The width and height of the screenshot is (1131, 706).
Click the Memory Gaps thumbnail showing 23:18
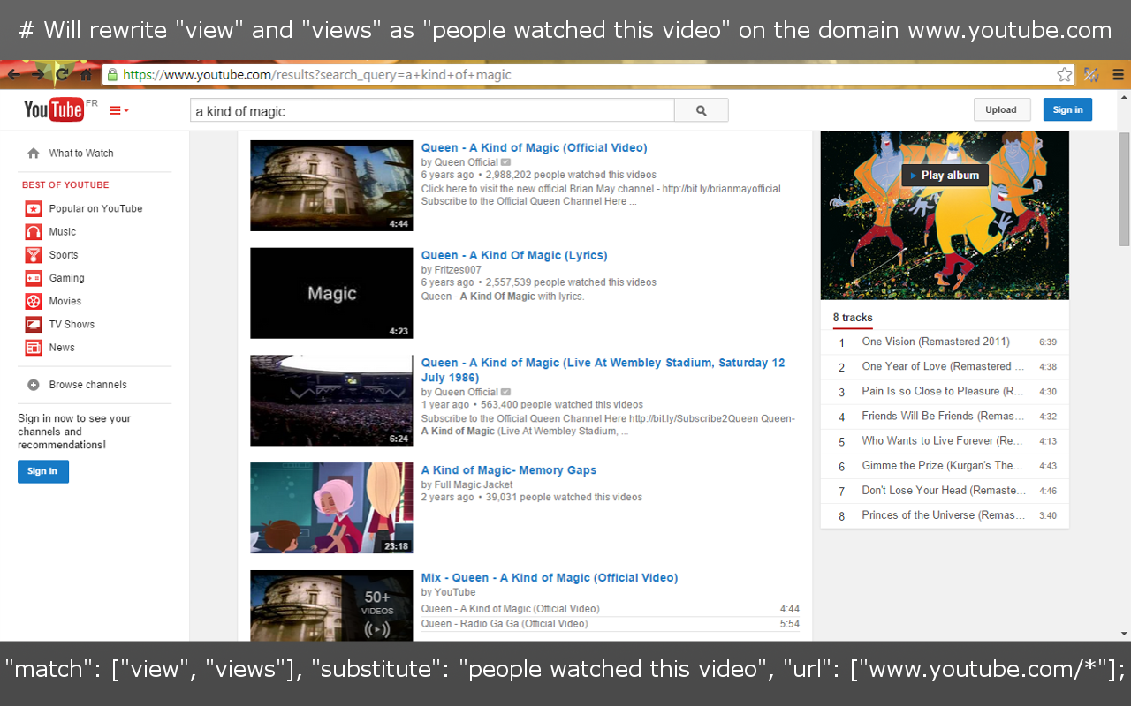pos(331,508)
